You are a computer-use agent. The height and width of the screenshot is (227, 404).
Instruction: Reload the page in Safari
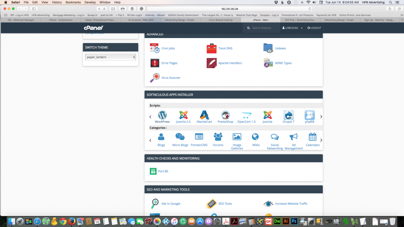tap(310, 9)
